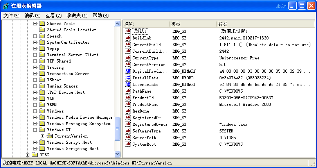Click the CurrentBuild... value name
Image resolution: width=317 pixels, height=168 pixels.
point(149,51)
